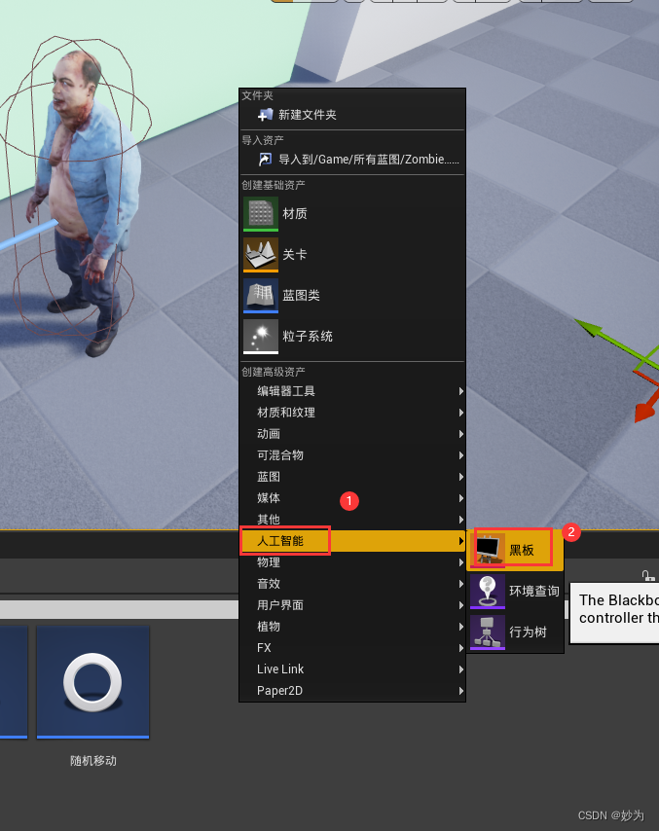Viewport: 659px width, 831px height.
Task: Create a new 材质 asset
Action: pyautogui.click(x=352, y=214)
